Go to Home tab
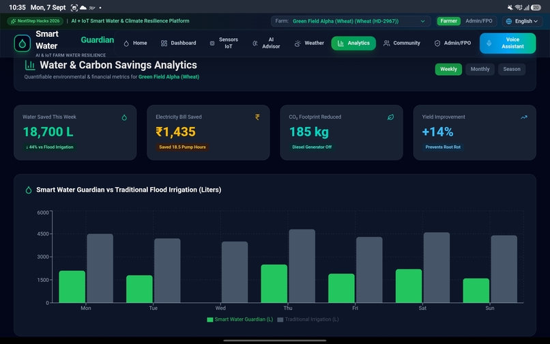 click(135, 43)
